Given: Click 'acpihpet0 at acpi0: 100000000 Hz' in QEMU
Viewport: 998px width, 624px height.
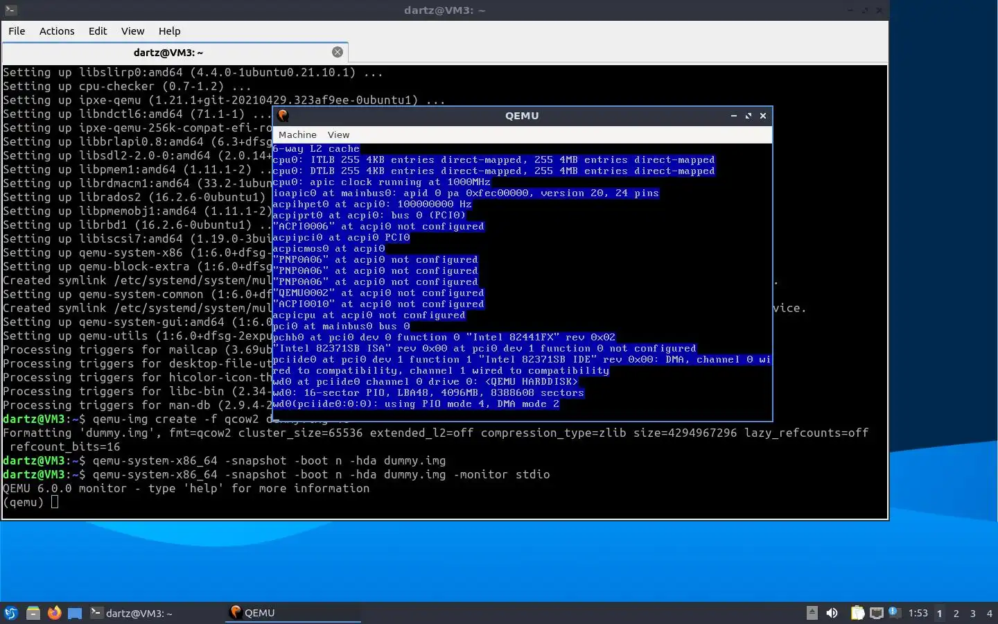Looking at the screenshot, I should [x=372, y=204].
